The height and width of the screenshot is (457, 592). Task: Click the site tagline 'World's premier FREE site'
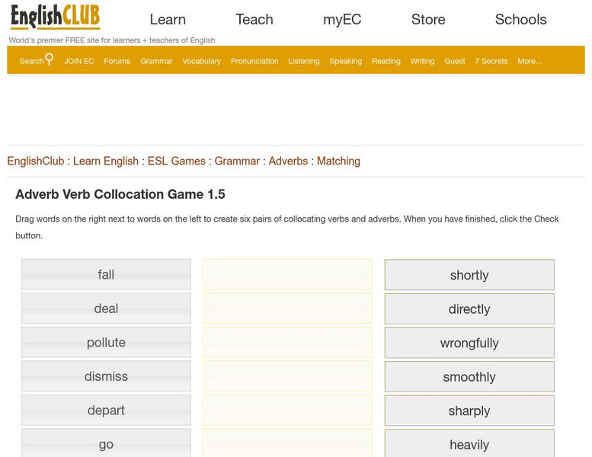[112, 40]
